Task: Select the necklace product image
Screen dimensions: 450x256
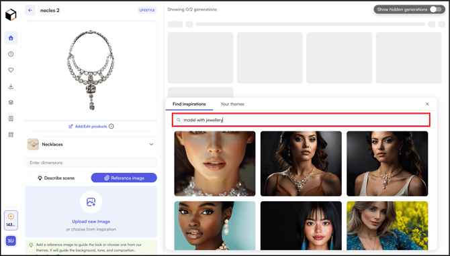Action: click(x=91, y=70)
